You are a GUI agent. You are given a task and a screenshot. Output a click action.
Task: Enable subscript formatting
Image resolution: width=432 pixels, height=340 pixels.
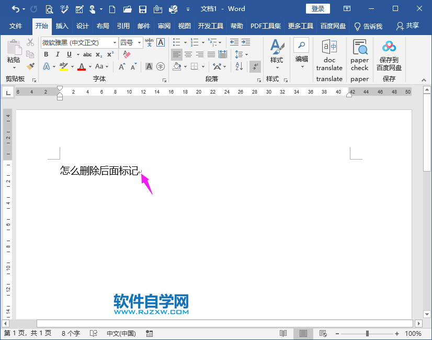[x=99, y=54]
